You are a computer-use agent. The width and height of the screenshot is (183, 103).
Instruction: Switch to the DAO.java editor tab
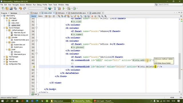tap(61, 13)
